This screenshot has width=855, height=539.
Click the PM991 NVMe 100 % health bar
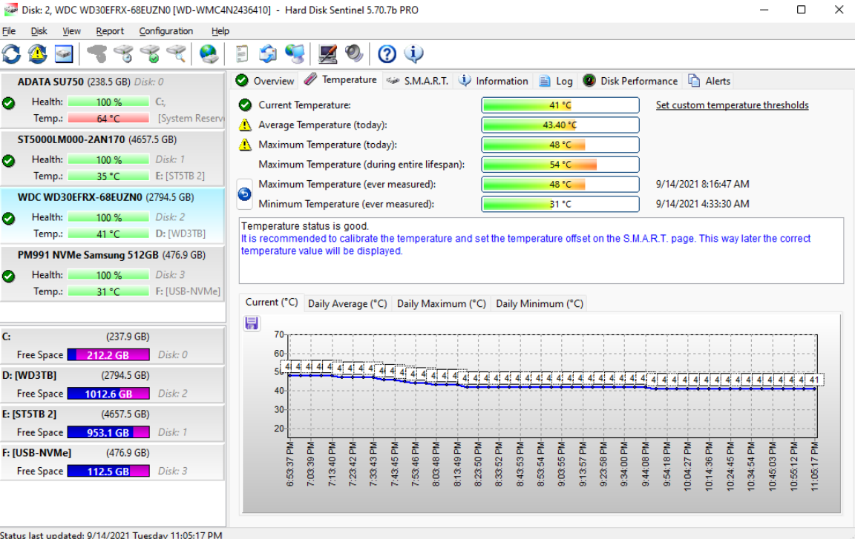click(108, 275)
